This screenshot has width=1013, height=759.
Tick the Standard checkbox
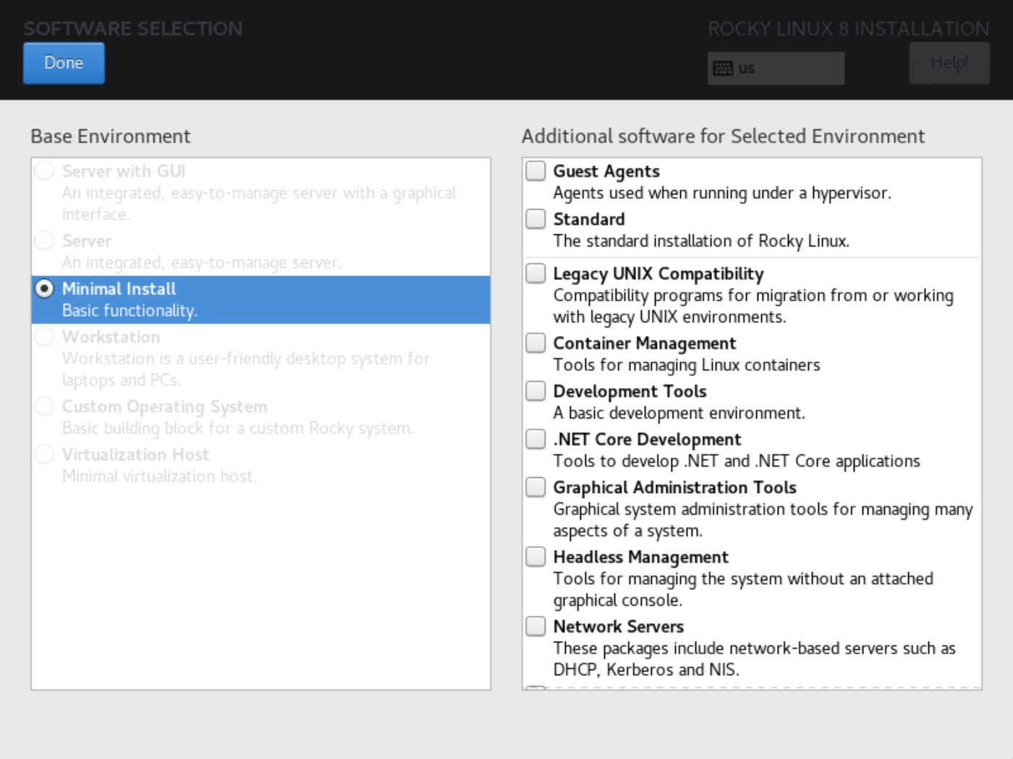[535, 218]
